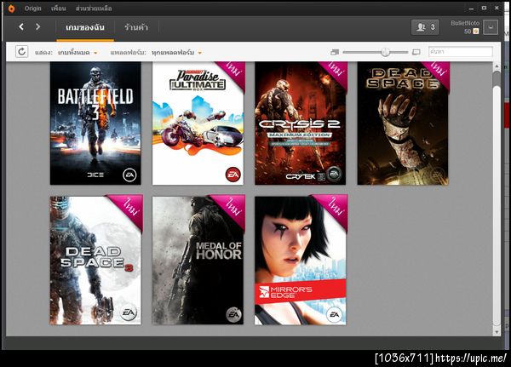The height and width of the screenshot is (367, 511).
Task: Click the ค้นหา search field
Action: [460, 51]
